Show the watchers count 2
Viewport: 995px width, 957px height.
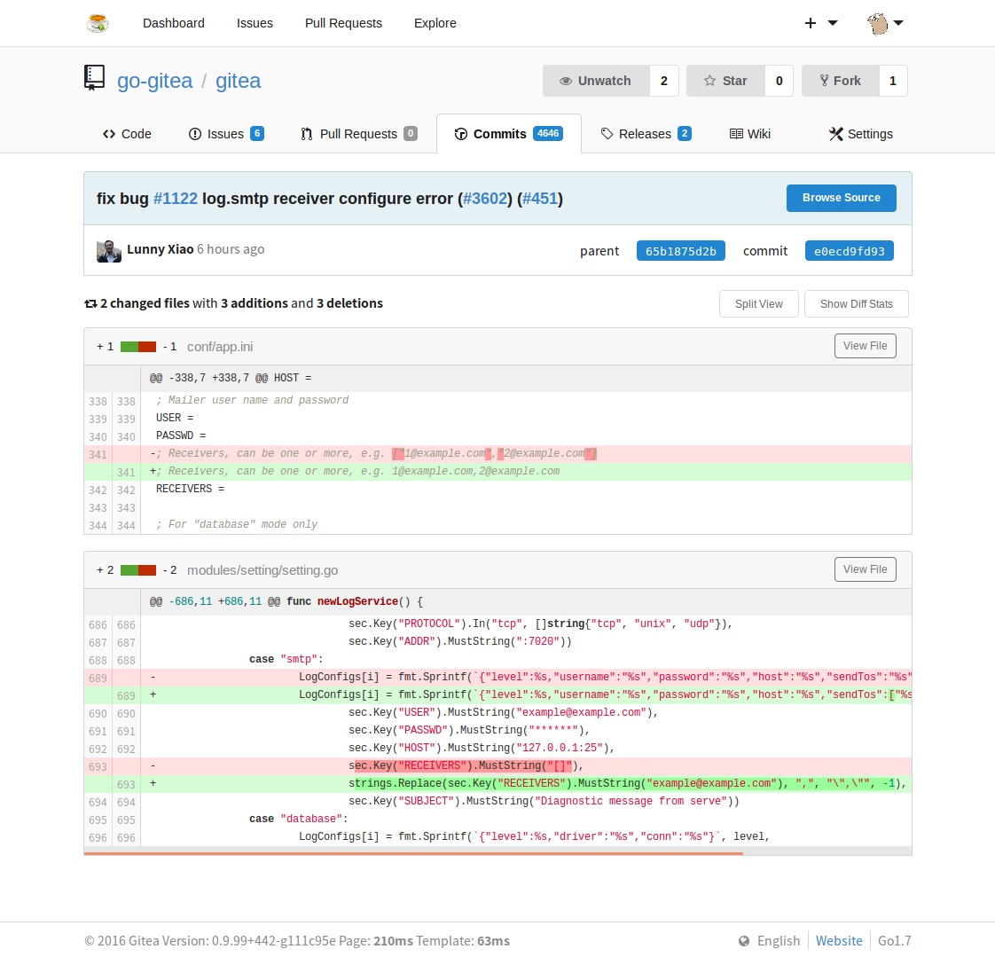[x=663, y=81]
